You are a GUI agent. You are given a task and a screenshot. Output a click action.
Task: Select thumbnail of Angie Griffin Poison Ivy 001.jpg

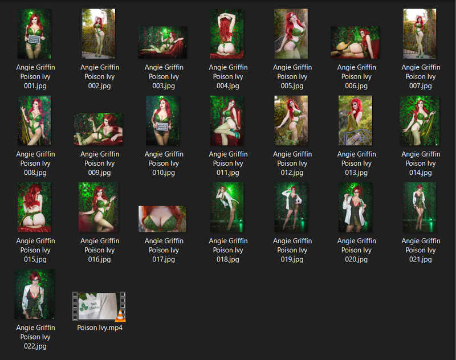pos(35,34)
